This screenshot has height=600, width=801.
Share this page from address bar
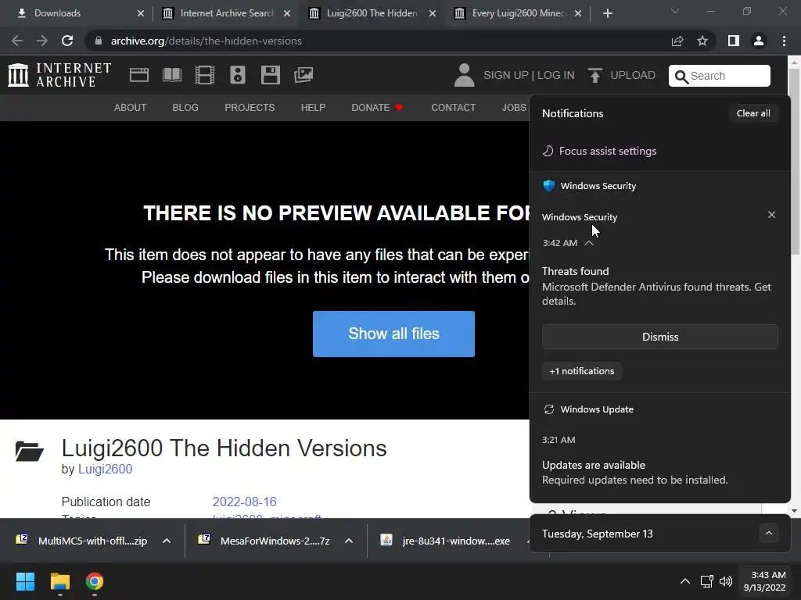(677, 41)
